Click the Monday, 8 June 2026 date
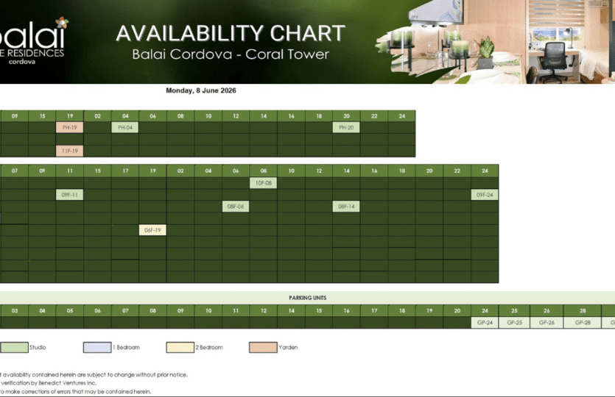 click(201, 90)
